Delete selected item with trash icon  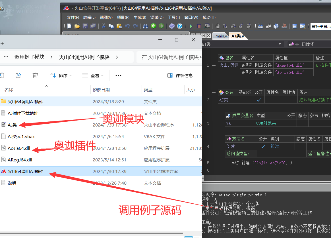coord(35,75)
